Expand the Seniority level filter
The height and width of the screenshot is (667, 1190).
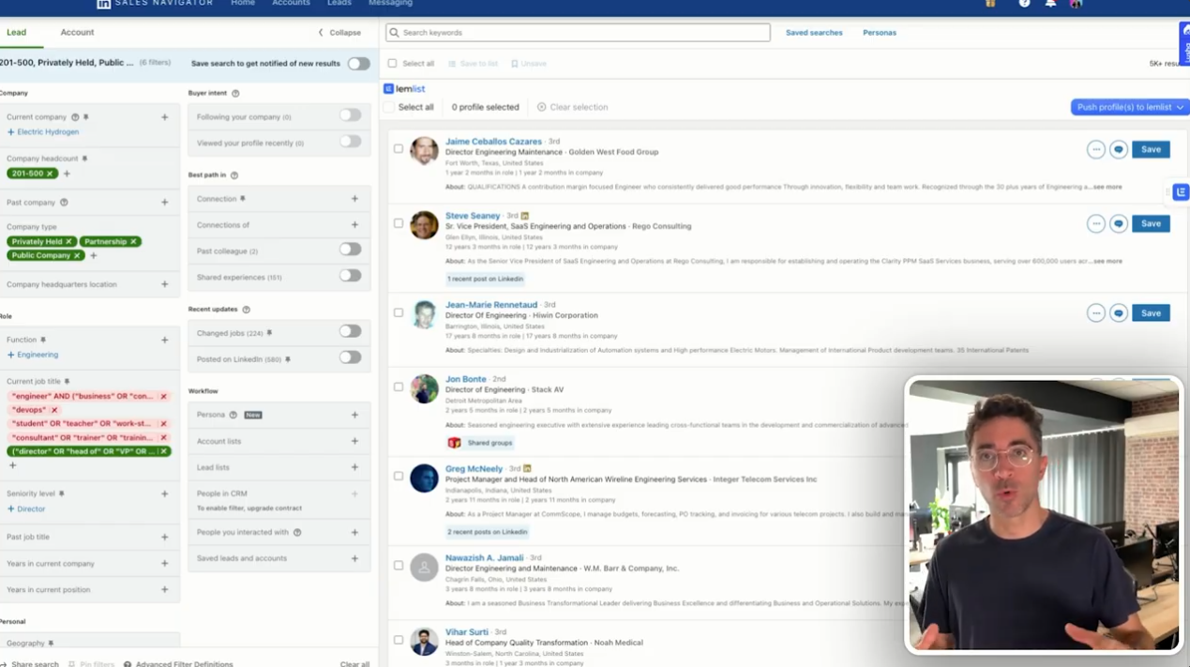164,493
